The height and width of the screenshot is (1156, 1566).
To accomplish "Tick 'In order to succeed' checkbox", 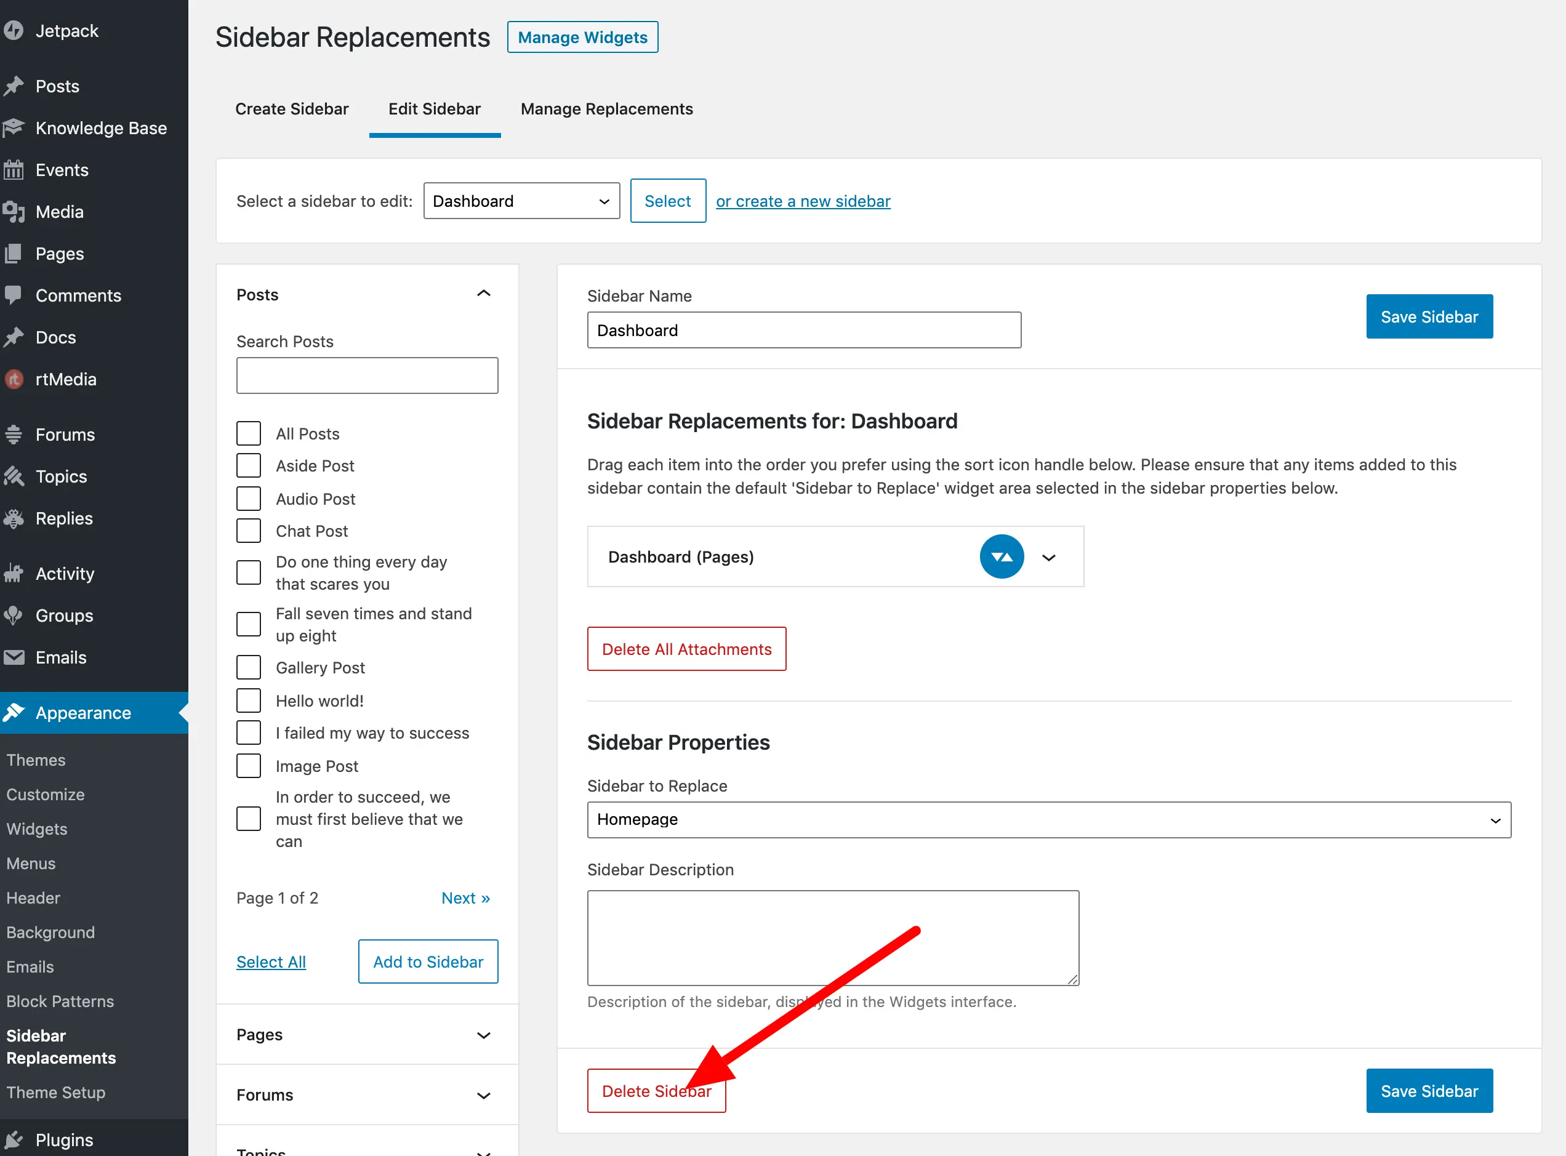I will [249, 819].
